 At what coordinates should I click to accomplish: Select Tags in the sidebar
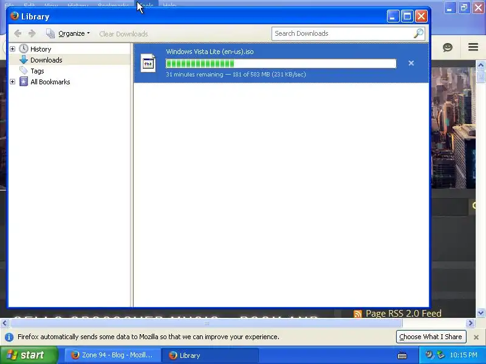37,71
